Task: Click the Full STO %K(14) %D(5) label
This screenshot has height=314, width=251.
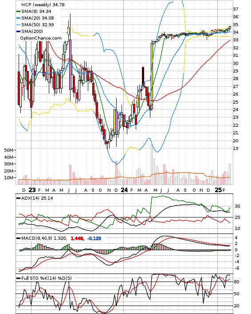Action: click(46, 278)
